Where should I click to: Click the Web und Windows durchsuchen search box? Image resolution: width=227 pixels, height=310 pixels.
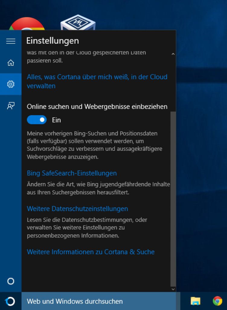(98, 301)
